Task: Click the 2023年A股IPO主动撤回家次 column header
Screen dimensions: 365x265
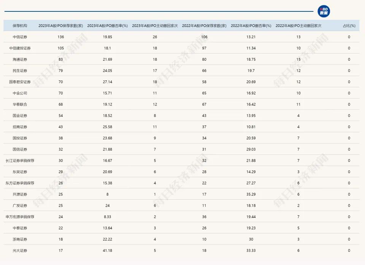Action: 154,26
